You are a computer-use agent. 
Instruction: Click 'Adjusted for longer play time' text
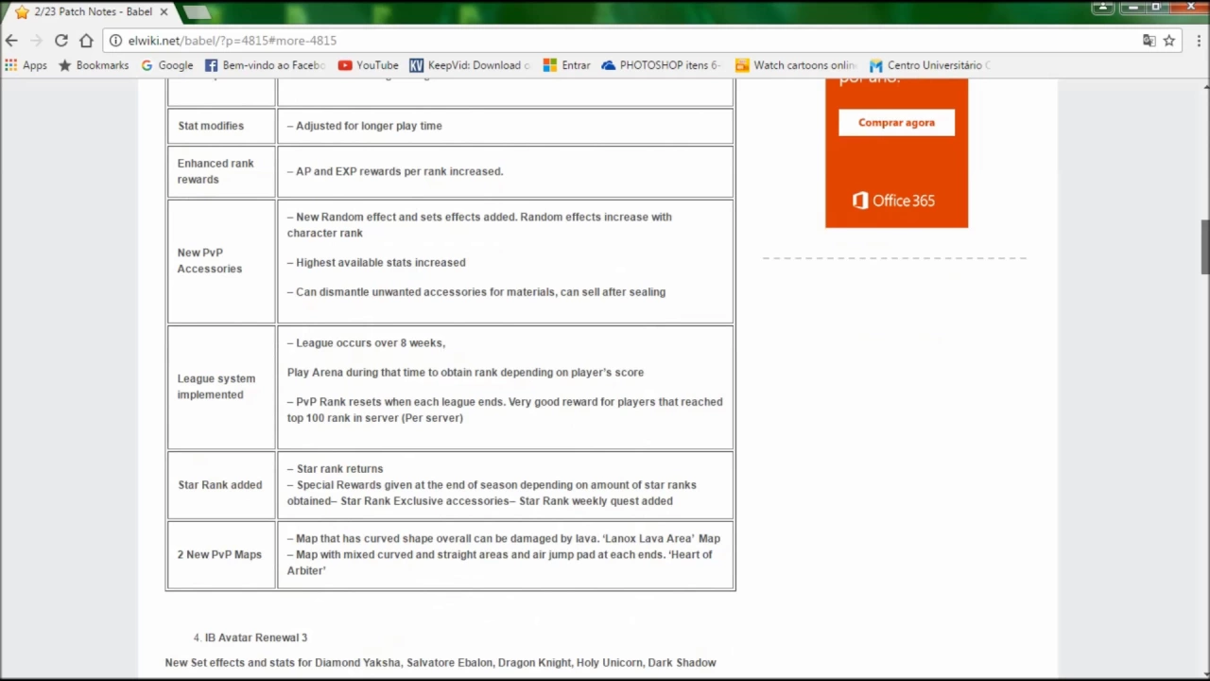[369, 126]
